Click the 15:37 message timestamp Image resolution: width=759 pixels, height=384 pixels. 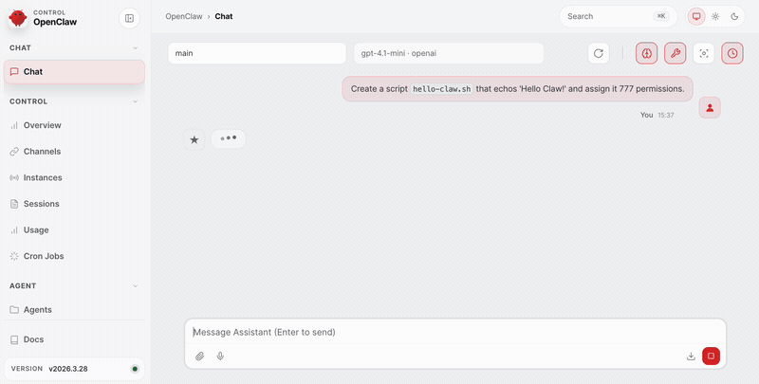(666, 115)
